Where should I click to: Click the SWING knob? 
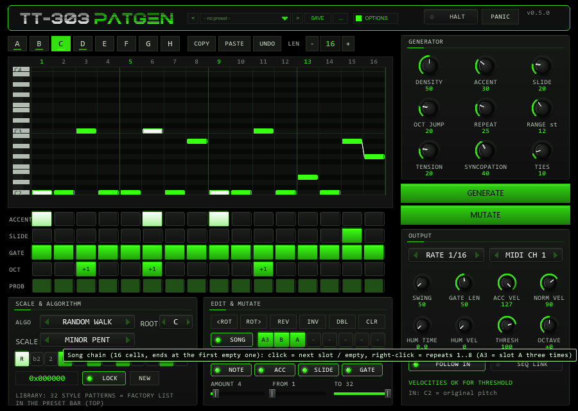click(x=421, y=283)
